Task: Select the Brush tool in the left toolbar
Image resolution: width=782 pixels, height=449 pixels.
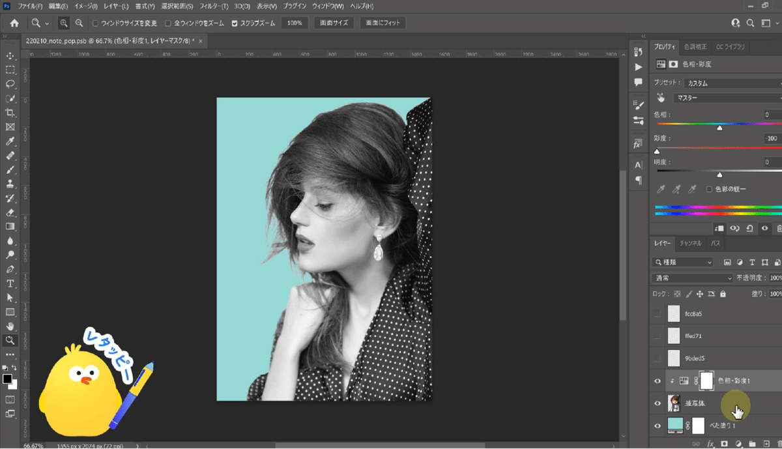Action: pos(10,170)
